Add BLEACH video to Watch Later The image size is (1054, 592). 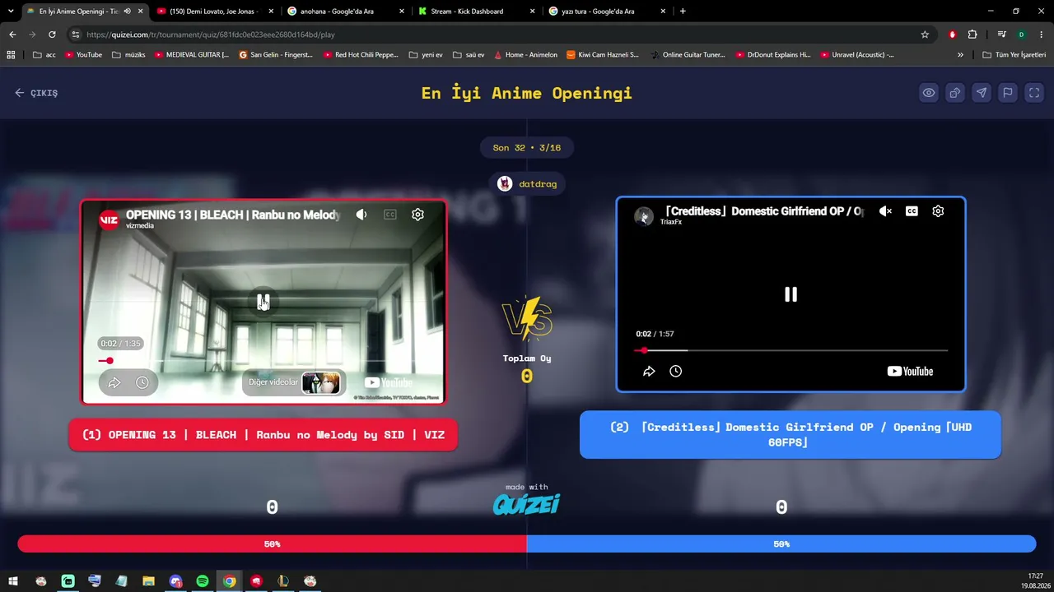pos(142,382)
